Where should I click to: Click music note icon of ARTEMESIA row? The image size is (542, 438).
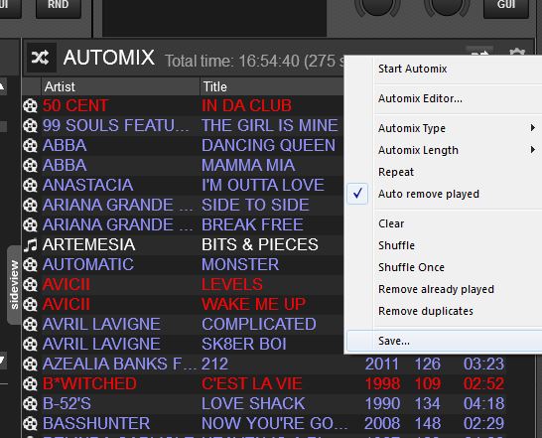(x=31, y=244)
